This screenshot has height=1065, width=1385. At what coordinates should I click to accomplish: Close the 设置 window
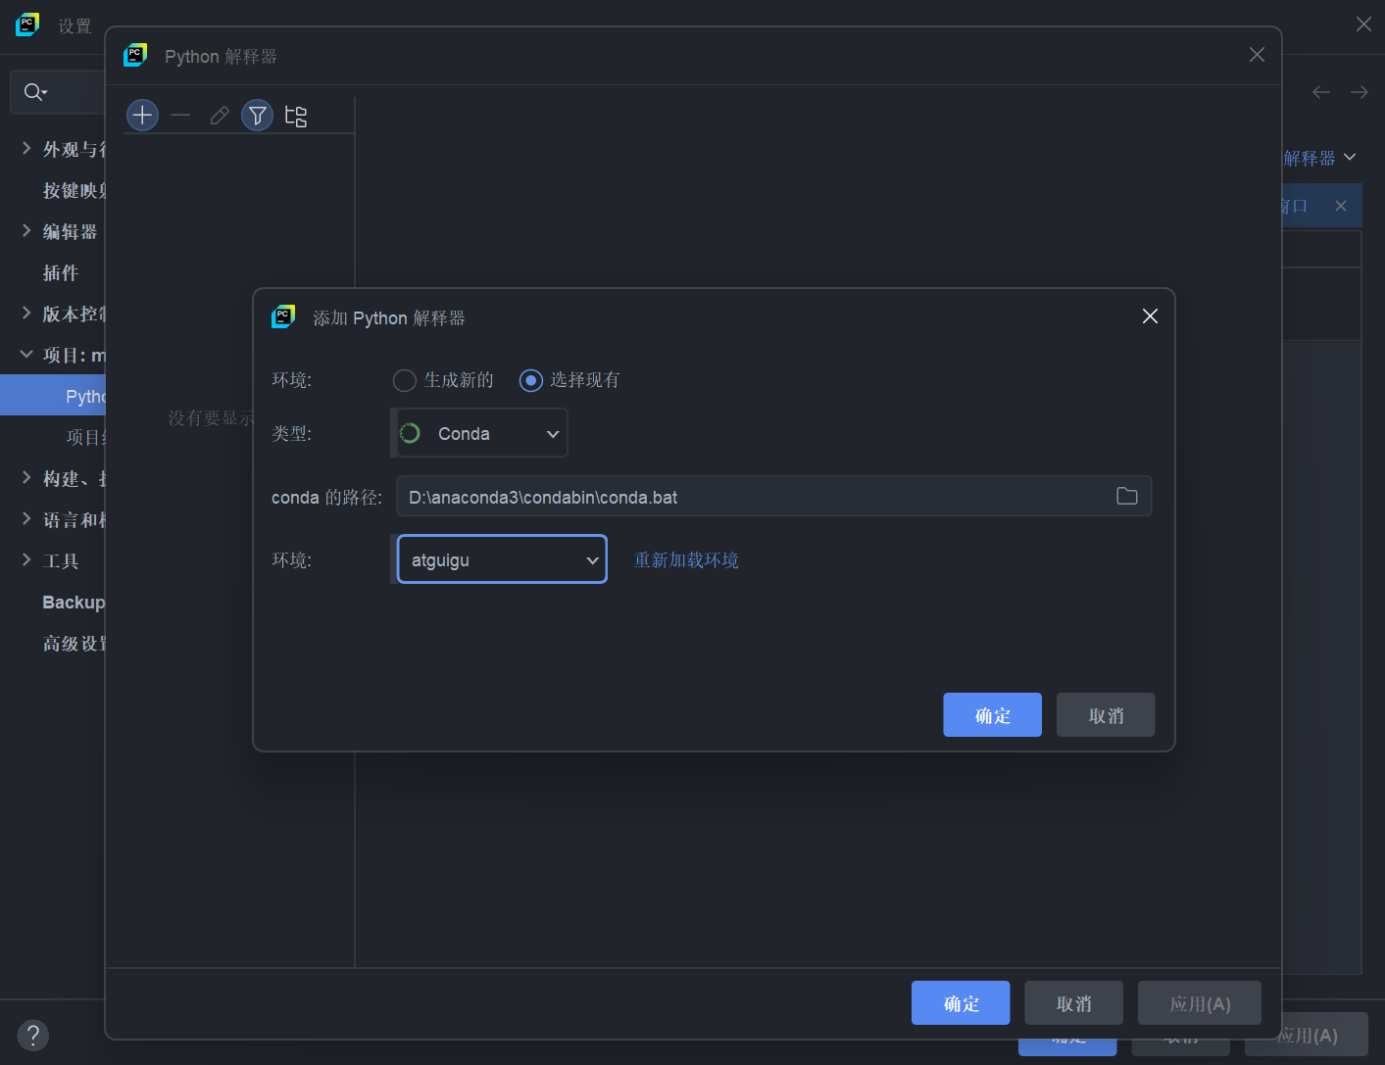(1363, 24)
